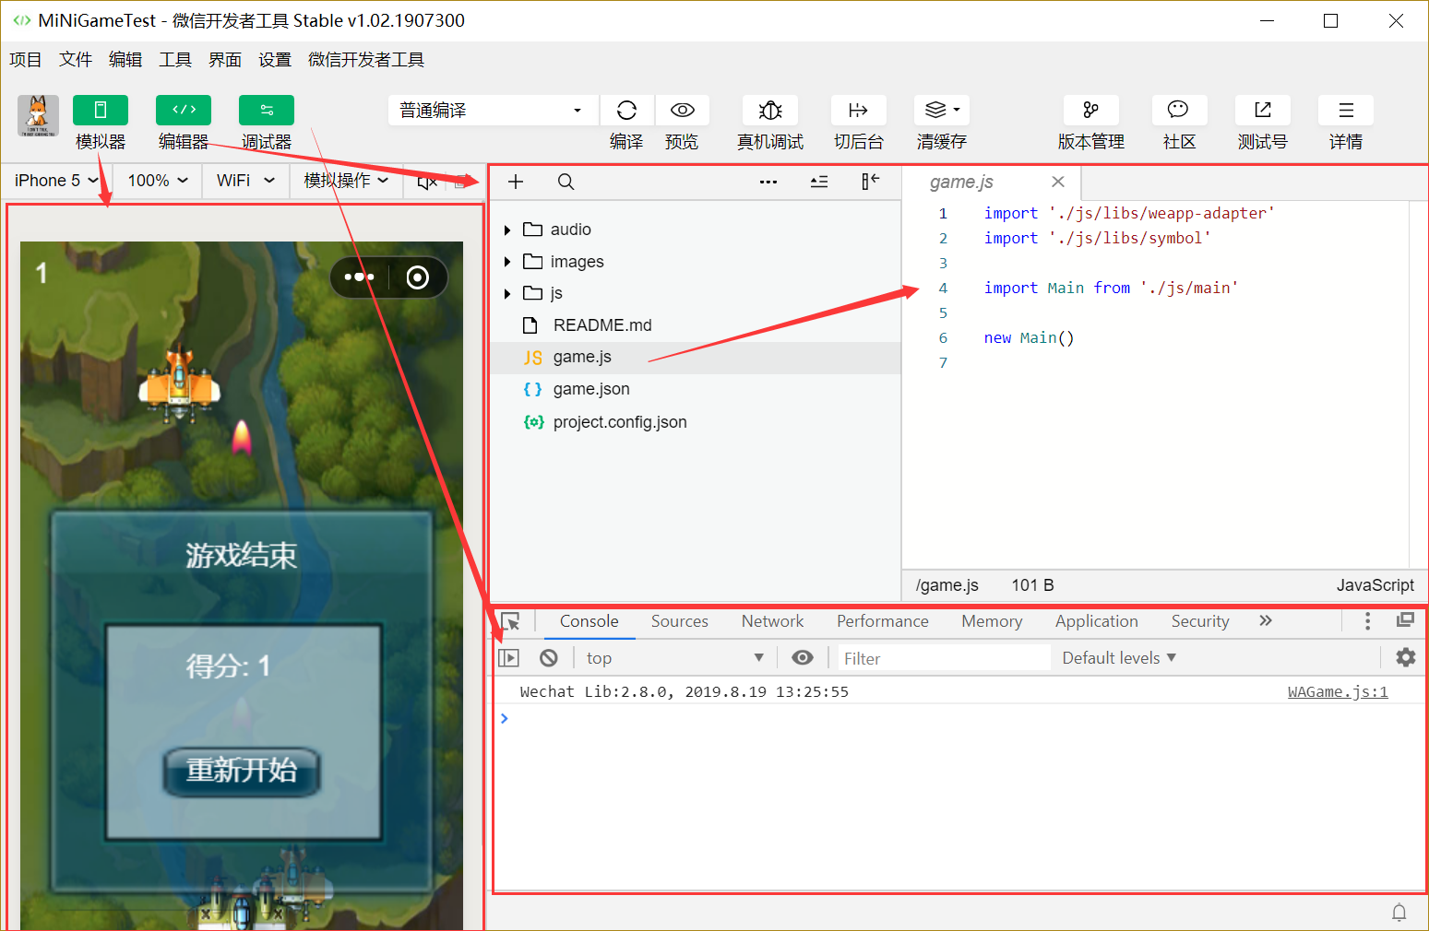Click the clear console icon

click(x=549, y=658)
